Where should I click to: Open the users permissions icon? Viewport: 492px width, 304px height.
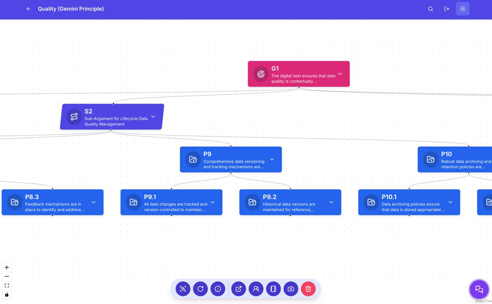pyautogui.click(x=256, y=289)
